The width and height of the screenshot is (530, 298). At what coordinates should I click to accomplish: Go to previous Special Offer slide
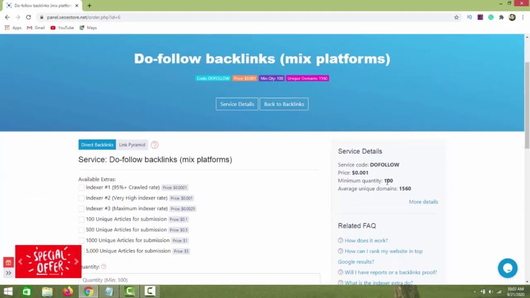pos(20,261)
